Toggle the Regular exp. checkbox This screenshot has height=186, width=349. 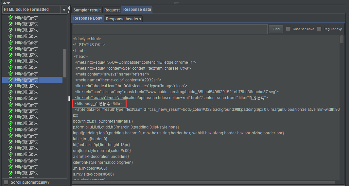(x=319, y=29)
